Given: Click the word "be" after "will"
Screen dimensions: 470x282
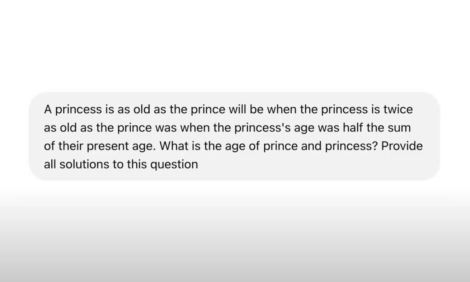Looking at the screenshot, I should [257, 109].
